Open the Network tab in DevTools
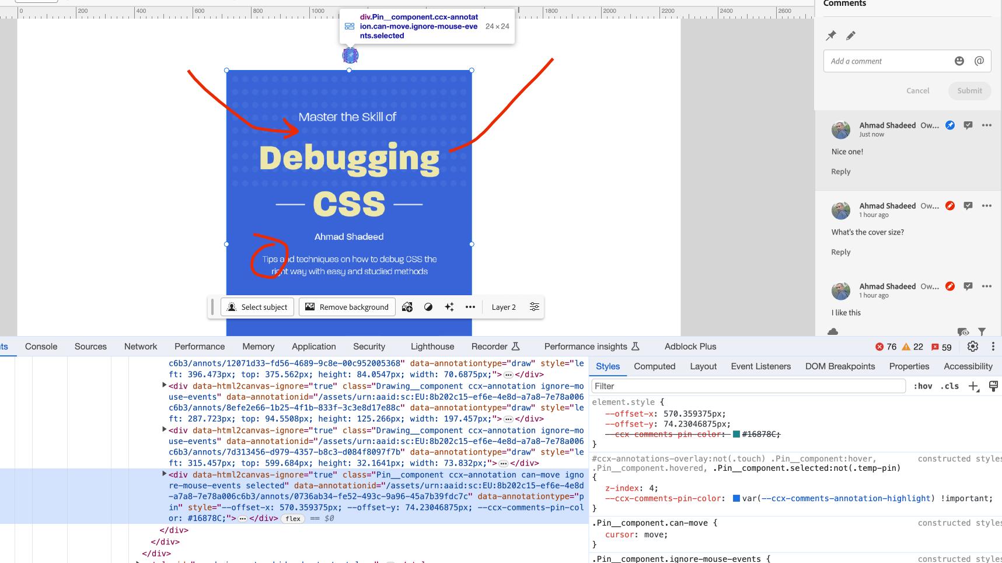 141,347
